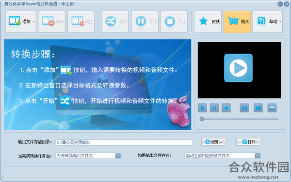Click the 清空 clear list toolbar button
The height and width of the screenshot is (182, 291).
coord(81,22)
